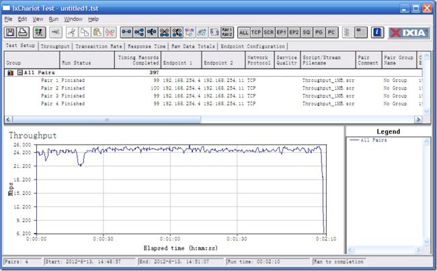Click the Endpoint 1 column header
Image resolution: width=437 pixels, height=271 pixels.
tap(182, 60)
